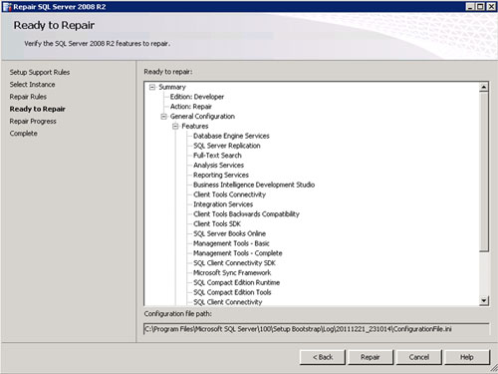Select SQL Server Books Online item
Image resolution: width=498 pixels, height=374 pixels.
tap(229, 233)
